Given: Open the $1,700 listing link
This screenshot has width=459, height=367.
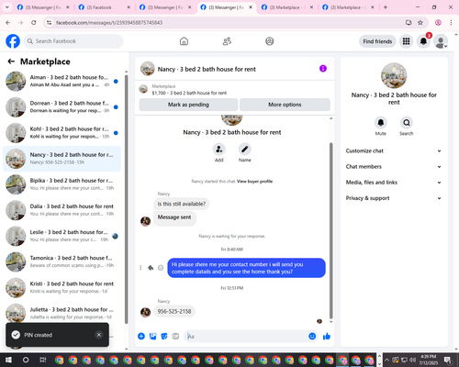Looking at the screenshot, I should pyautogui.click(x=189, y=93).
